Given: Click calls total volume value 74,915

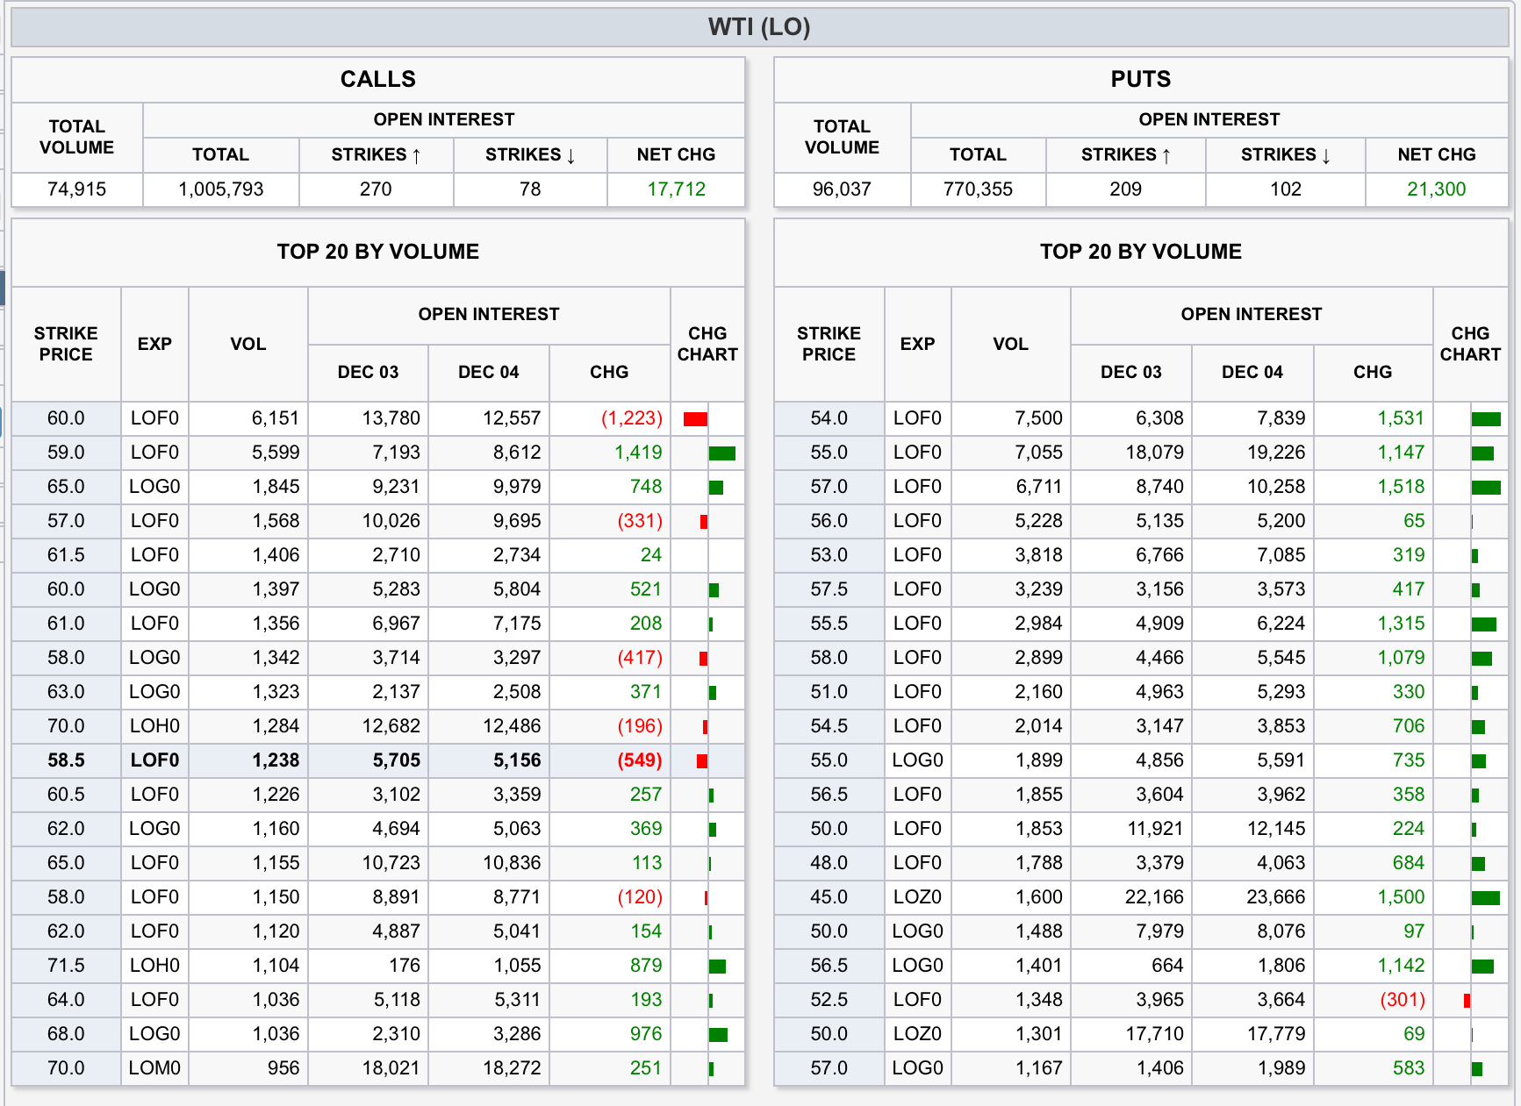Looking at the screenshot, I should tap(77, 189).
